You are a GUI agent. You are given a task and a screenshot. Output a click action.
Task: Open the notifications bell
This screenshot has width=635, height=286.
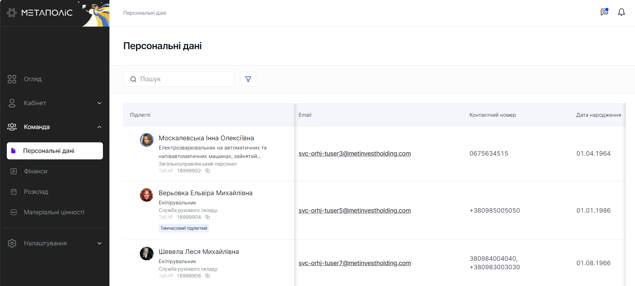[621, 12]
